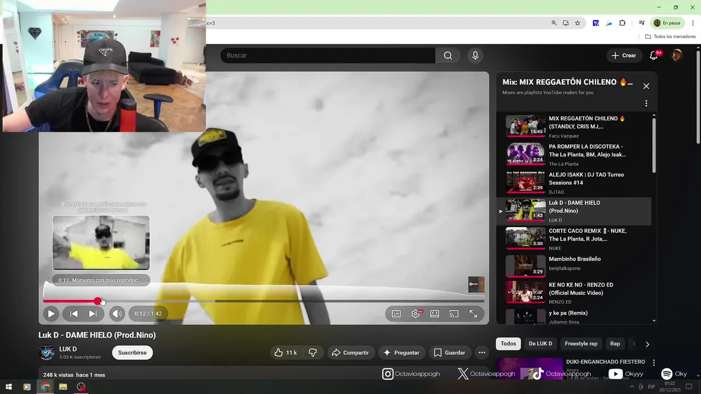Viewport: 701px width, 394px height.
Task: Cast video with the Cast icon
Action: click(453, 314)
